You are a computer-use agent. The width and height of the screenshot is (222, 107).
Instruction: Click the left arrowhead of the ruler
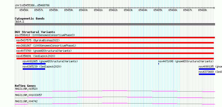[x=15, y=8]
